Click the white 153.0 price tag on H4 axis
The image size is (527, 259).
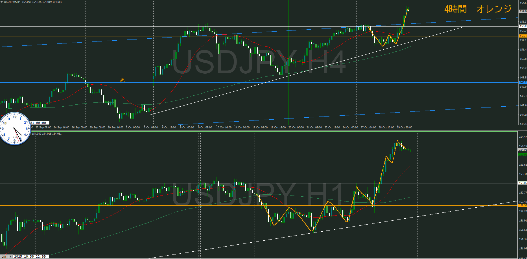click(522, 26)
